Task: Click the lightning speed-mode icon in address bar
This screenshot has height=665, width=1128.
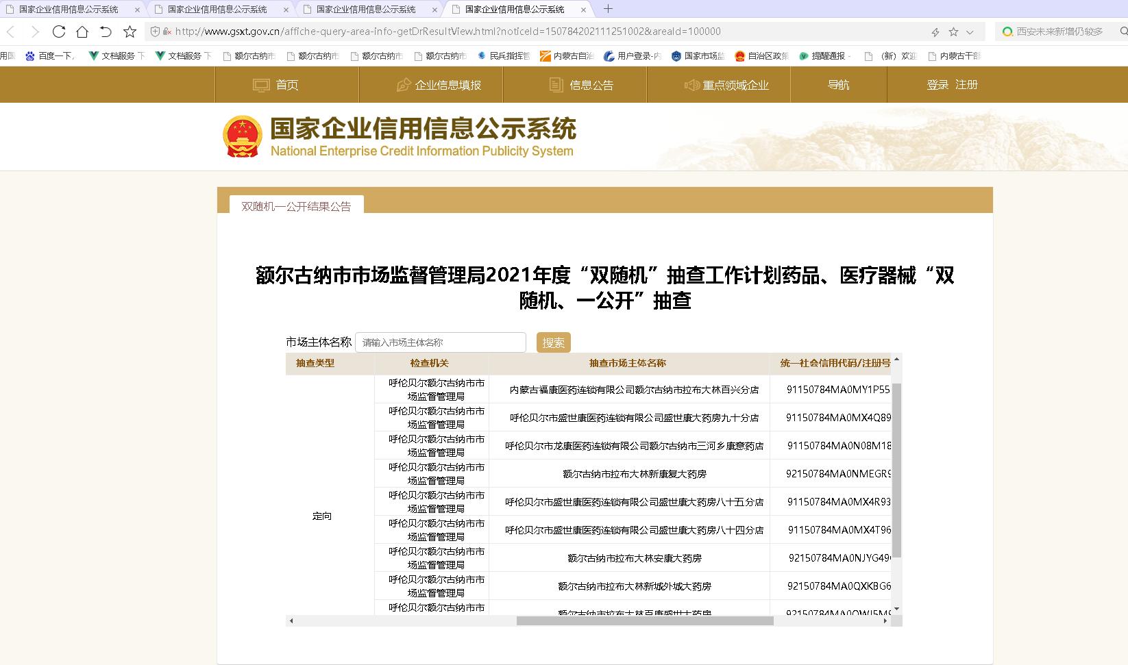Action: pos(935,32)
